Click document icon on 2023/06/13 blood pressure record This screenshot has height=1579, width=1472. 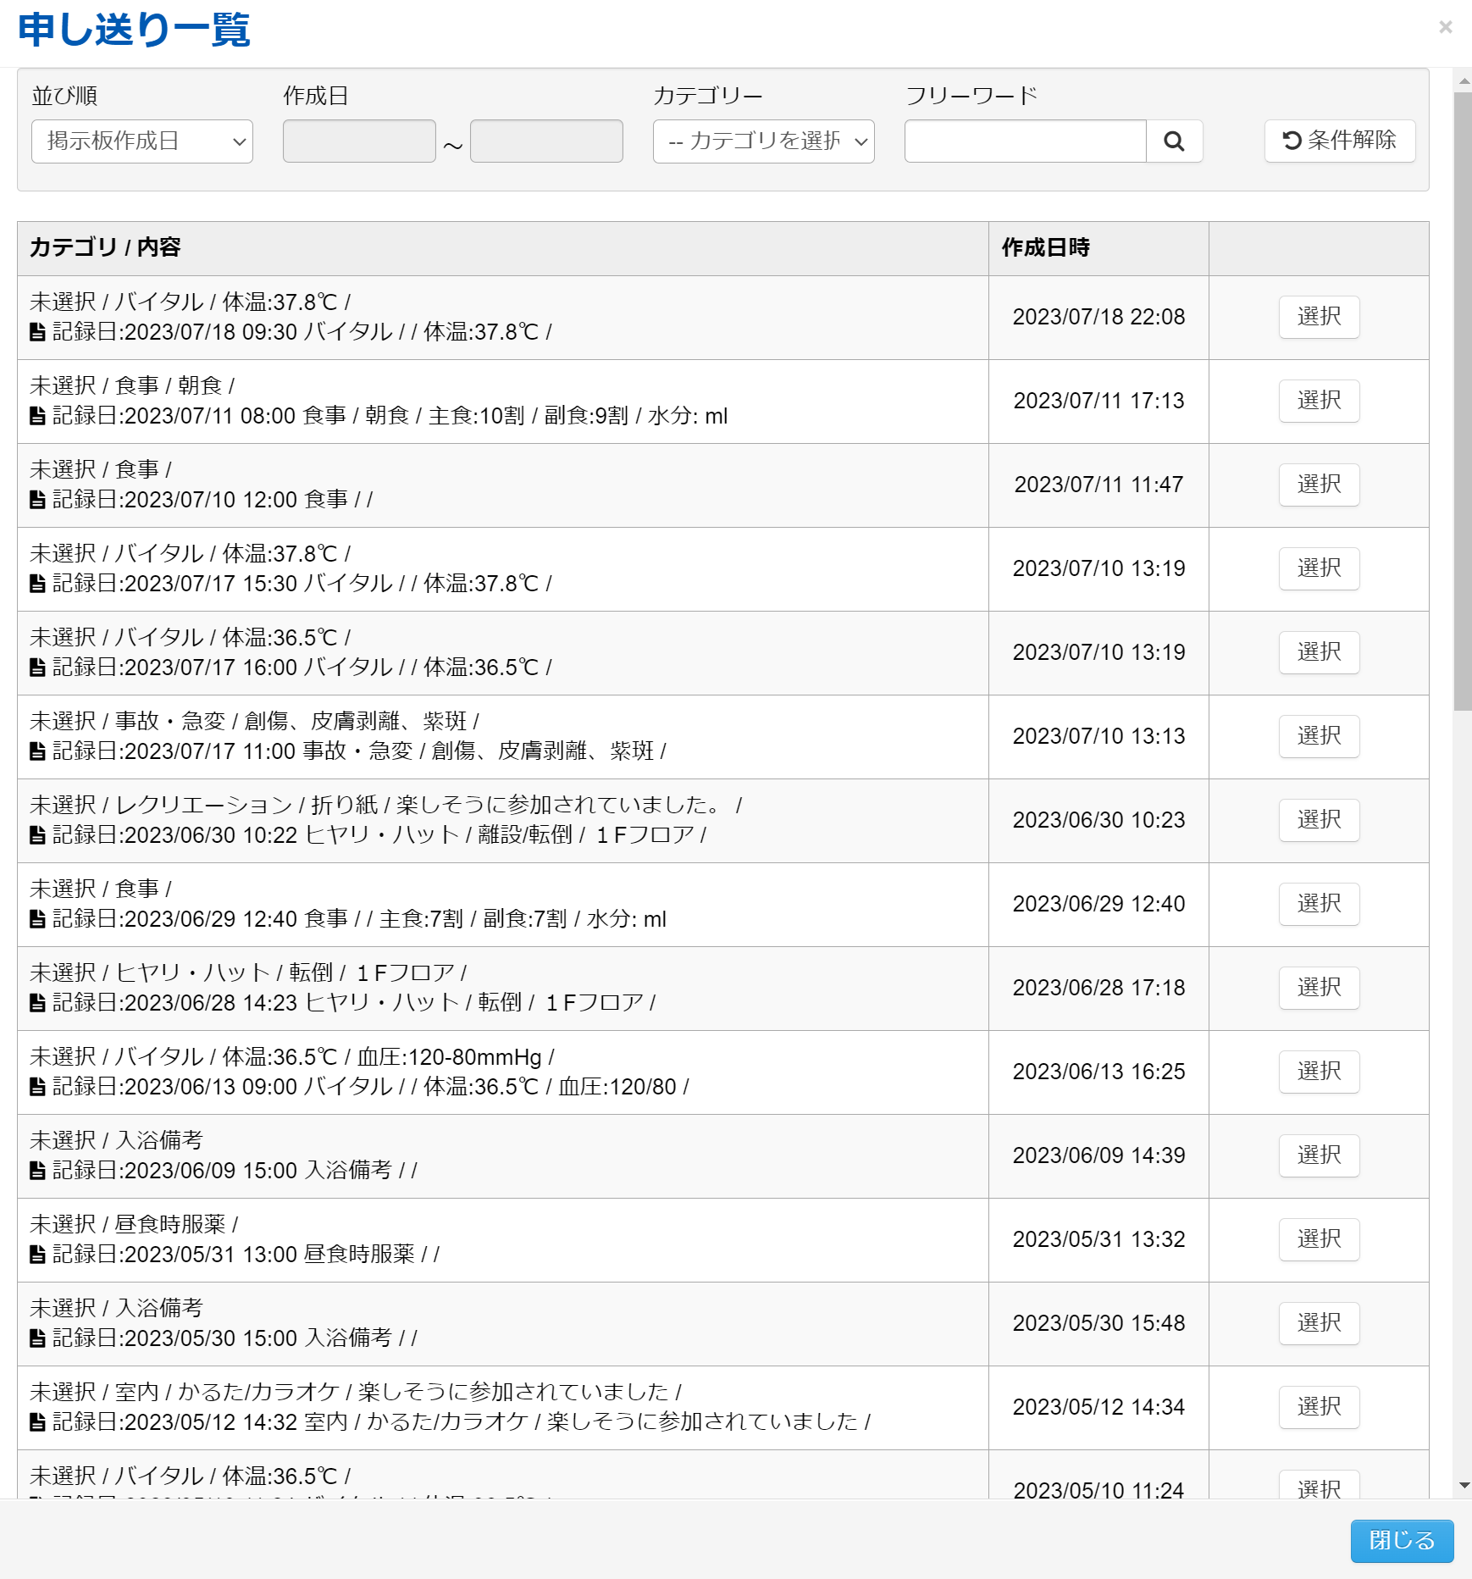(x=37, y=1087)
